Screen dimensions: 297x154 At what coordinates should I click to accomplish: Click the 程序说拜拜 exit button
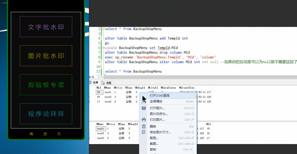46,114
